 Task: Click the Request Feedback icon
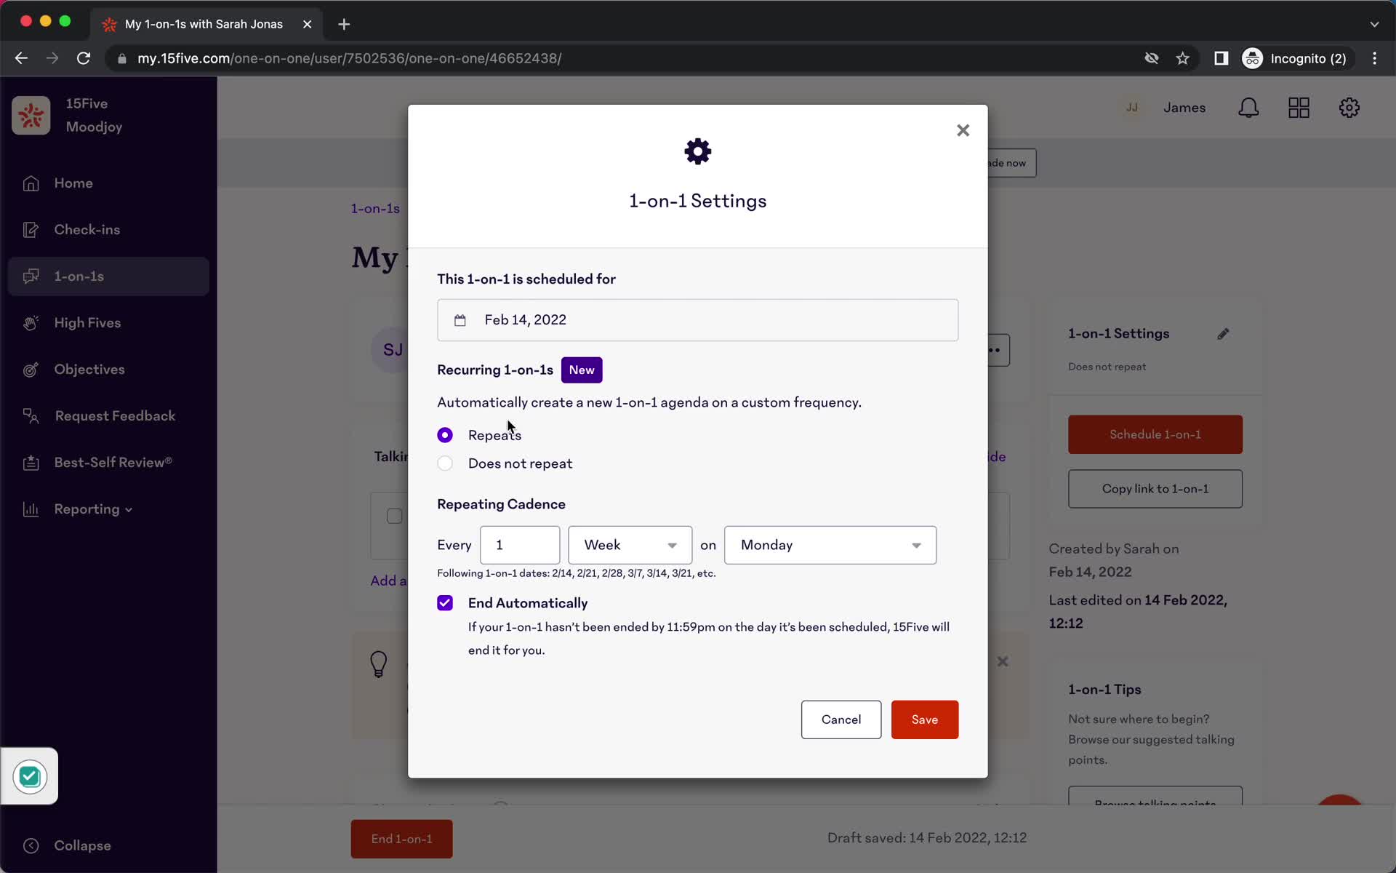(31, 416)
